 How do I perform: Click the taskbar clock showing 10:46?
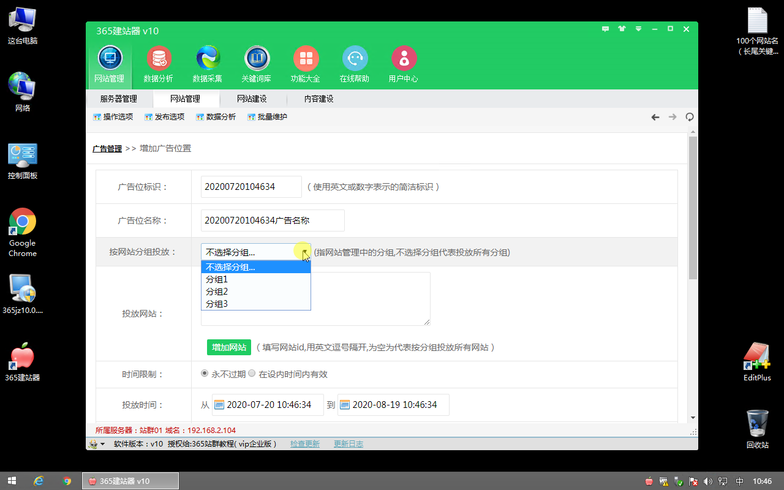coord(763,481)
